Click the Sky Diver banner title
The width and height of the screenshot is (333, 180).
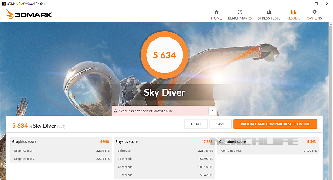pos(164,92)
